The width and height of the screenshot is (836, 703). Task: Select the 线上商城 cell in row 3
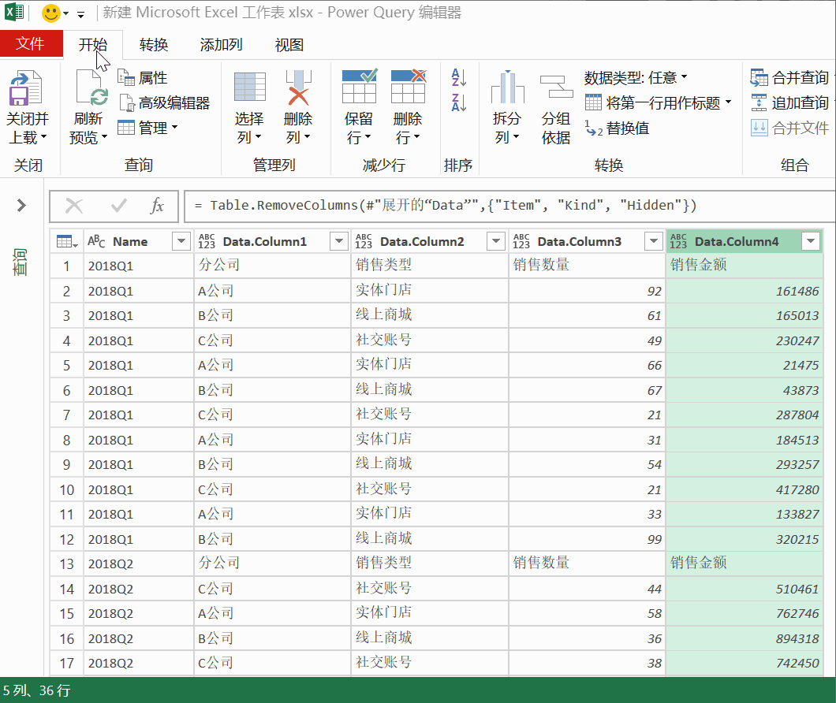(430, 315)
